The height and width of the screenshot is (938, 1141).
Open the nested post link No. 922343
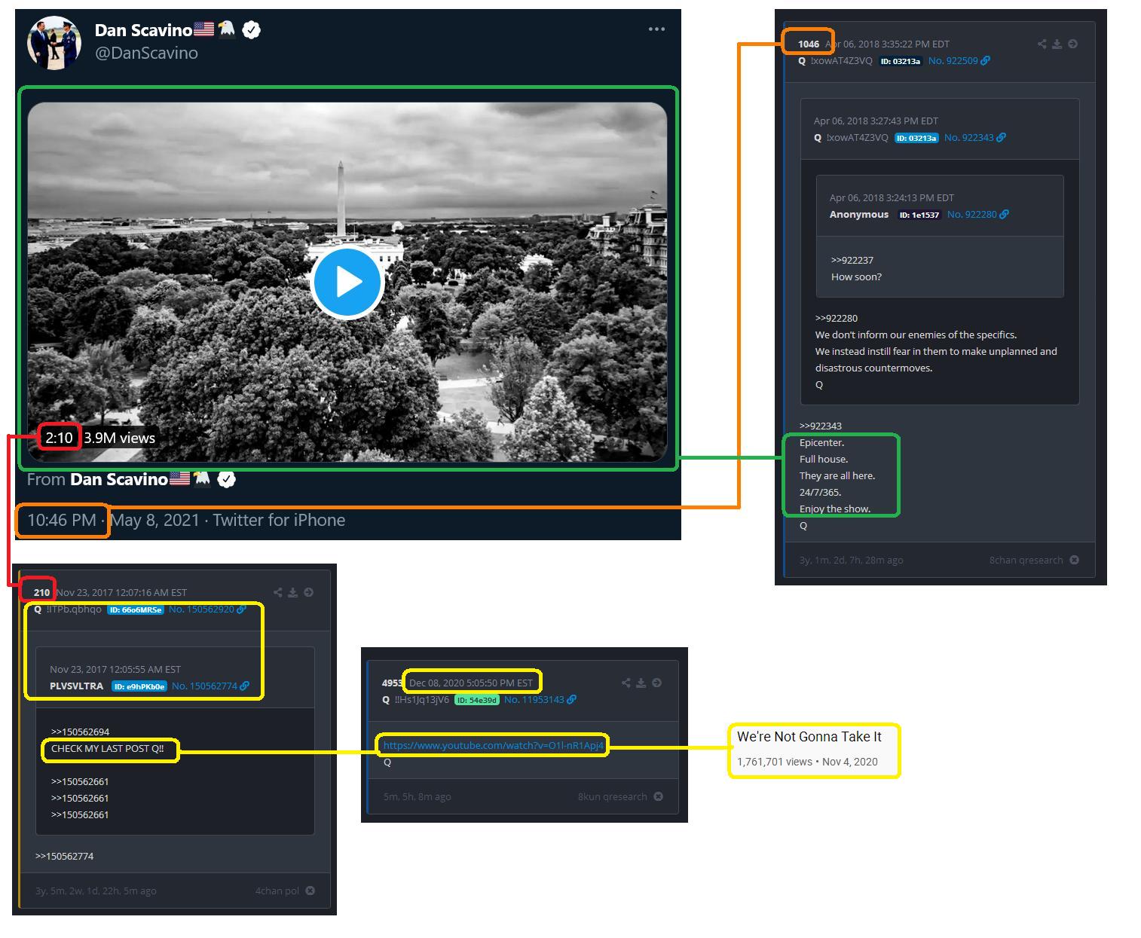(968, 137)
